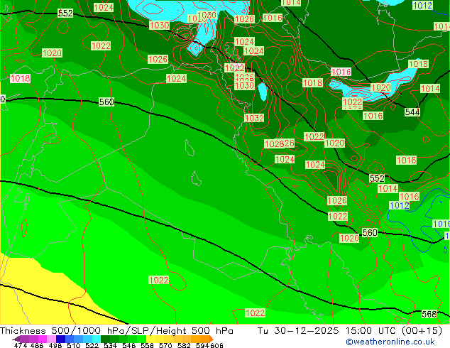Click the 'Thickness 500/1000 hPa/SLP/Height 500 hPa' title
The width and height of the screenshot is (450, 348).
[116, 331]
